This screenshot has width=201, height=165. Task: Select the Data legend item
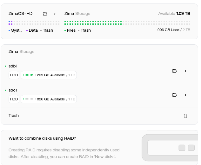tap(32, 30)
